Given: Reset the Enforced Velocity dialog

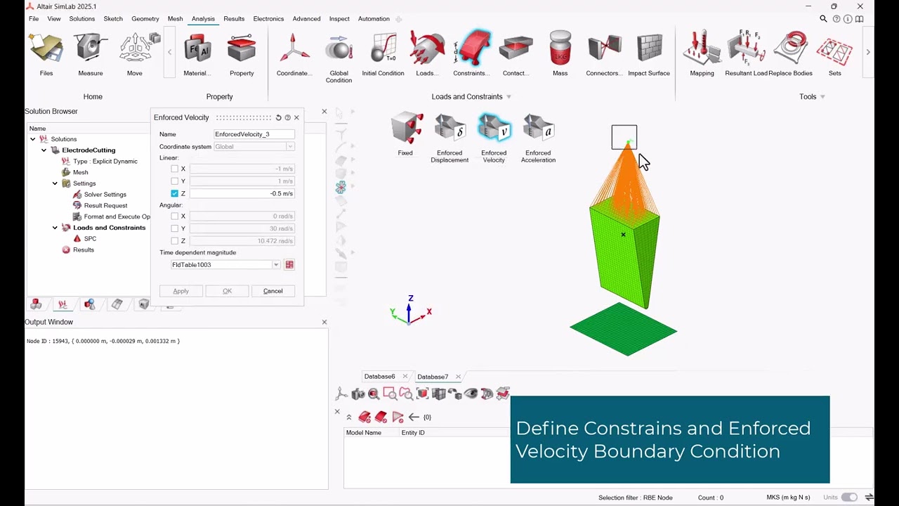Looking at the screenshot, I should point(278,118).
